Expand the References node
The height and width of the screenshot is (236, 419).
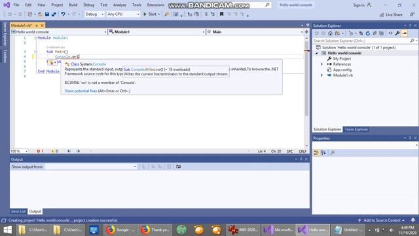click(x=321, y=64)
